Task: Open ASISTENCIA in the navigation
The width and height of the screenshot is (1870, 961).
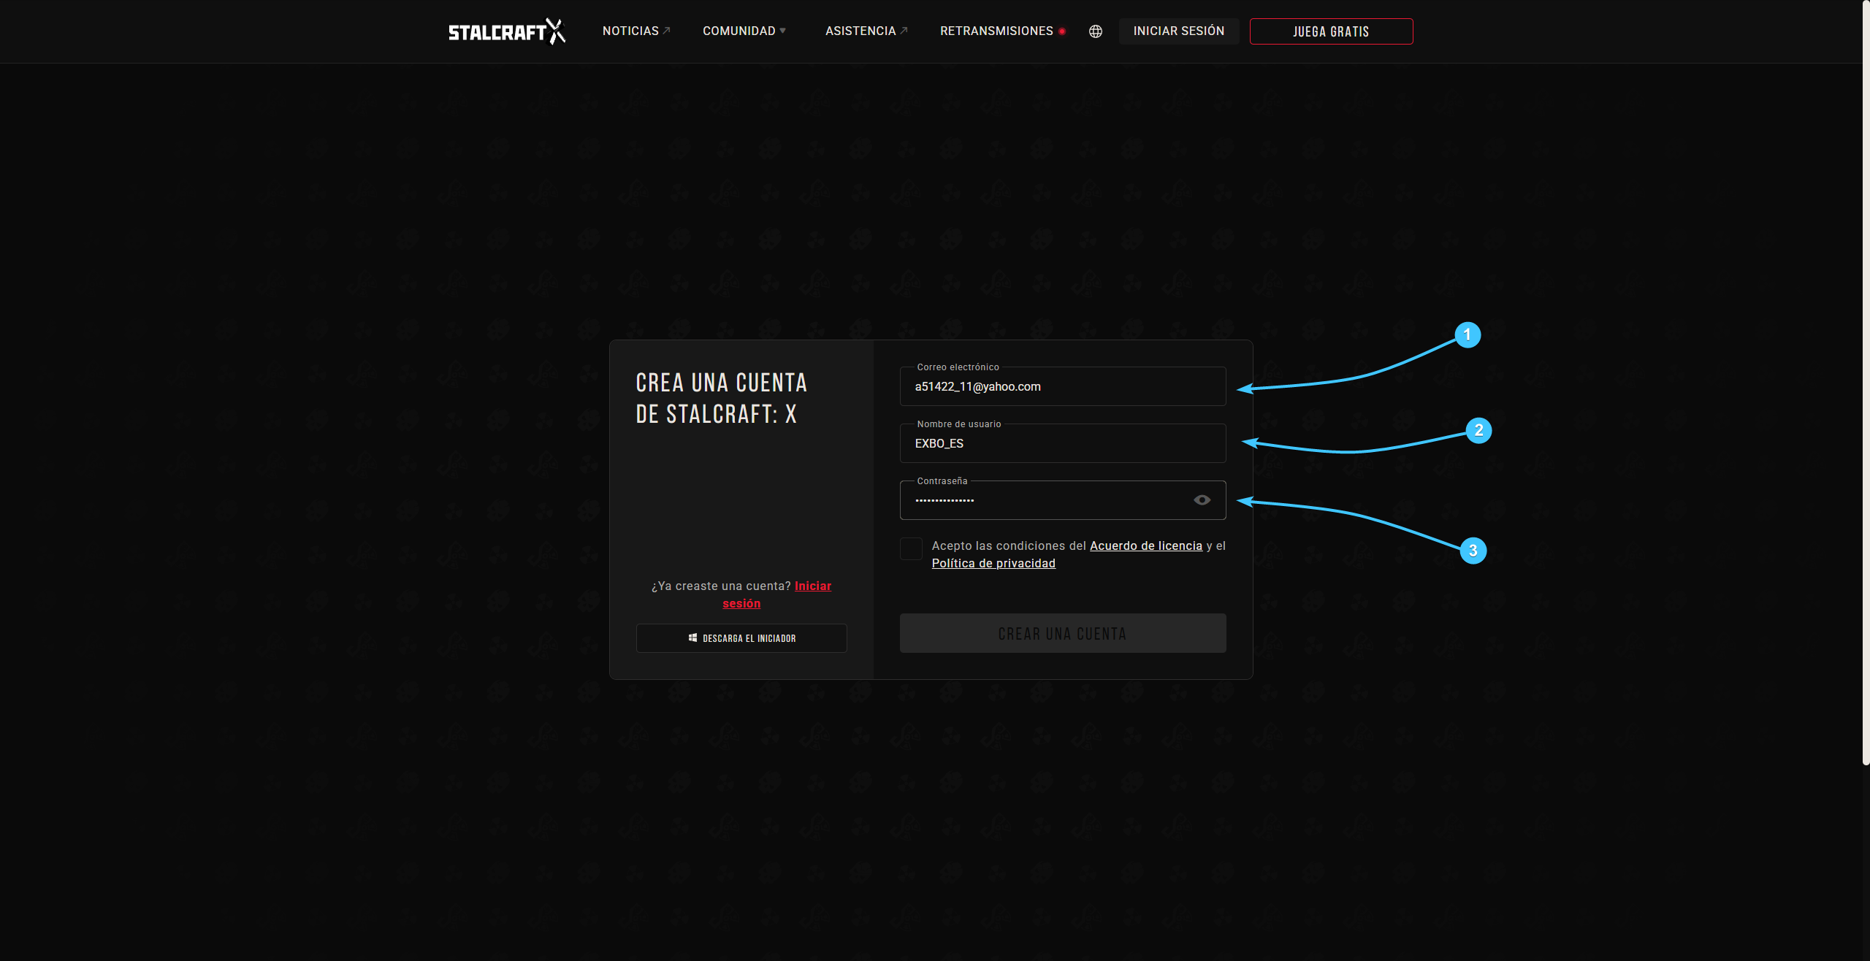Action: tap(866, 31)
